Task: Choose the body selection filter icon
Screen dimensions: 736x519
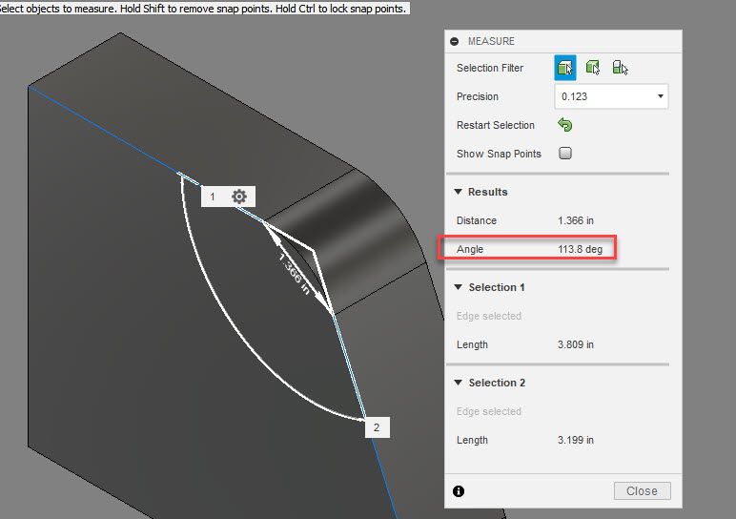Action: click(593, 68)
